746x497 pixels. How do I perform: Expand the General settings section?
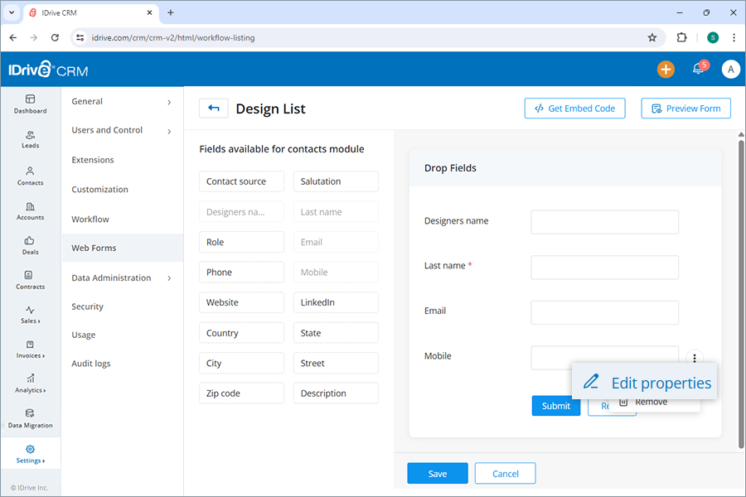[122, 101]
